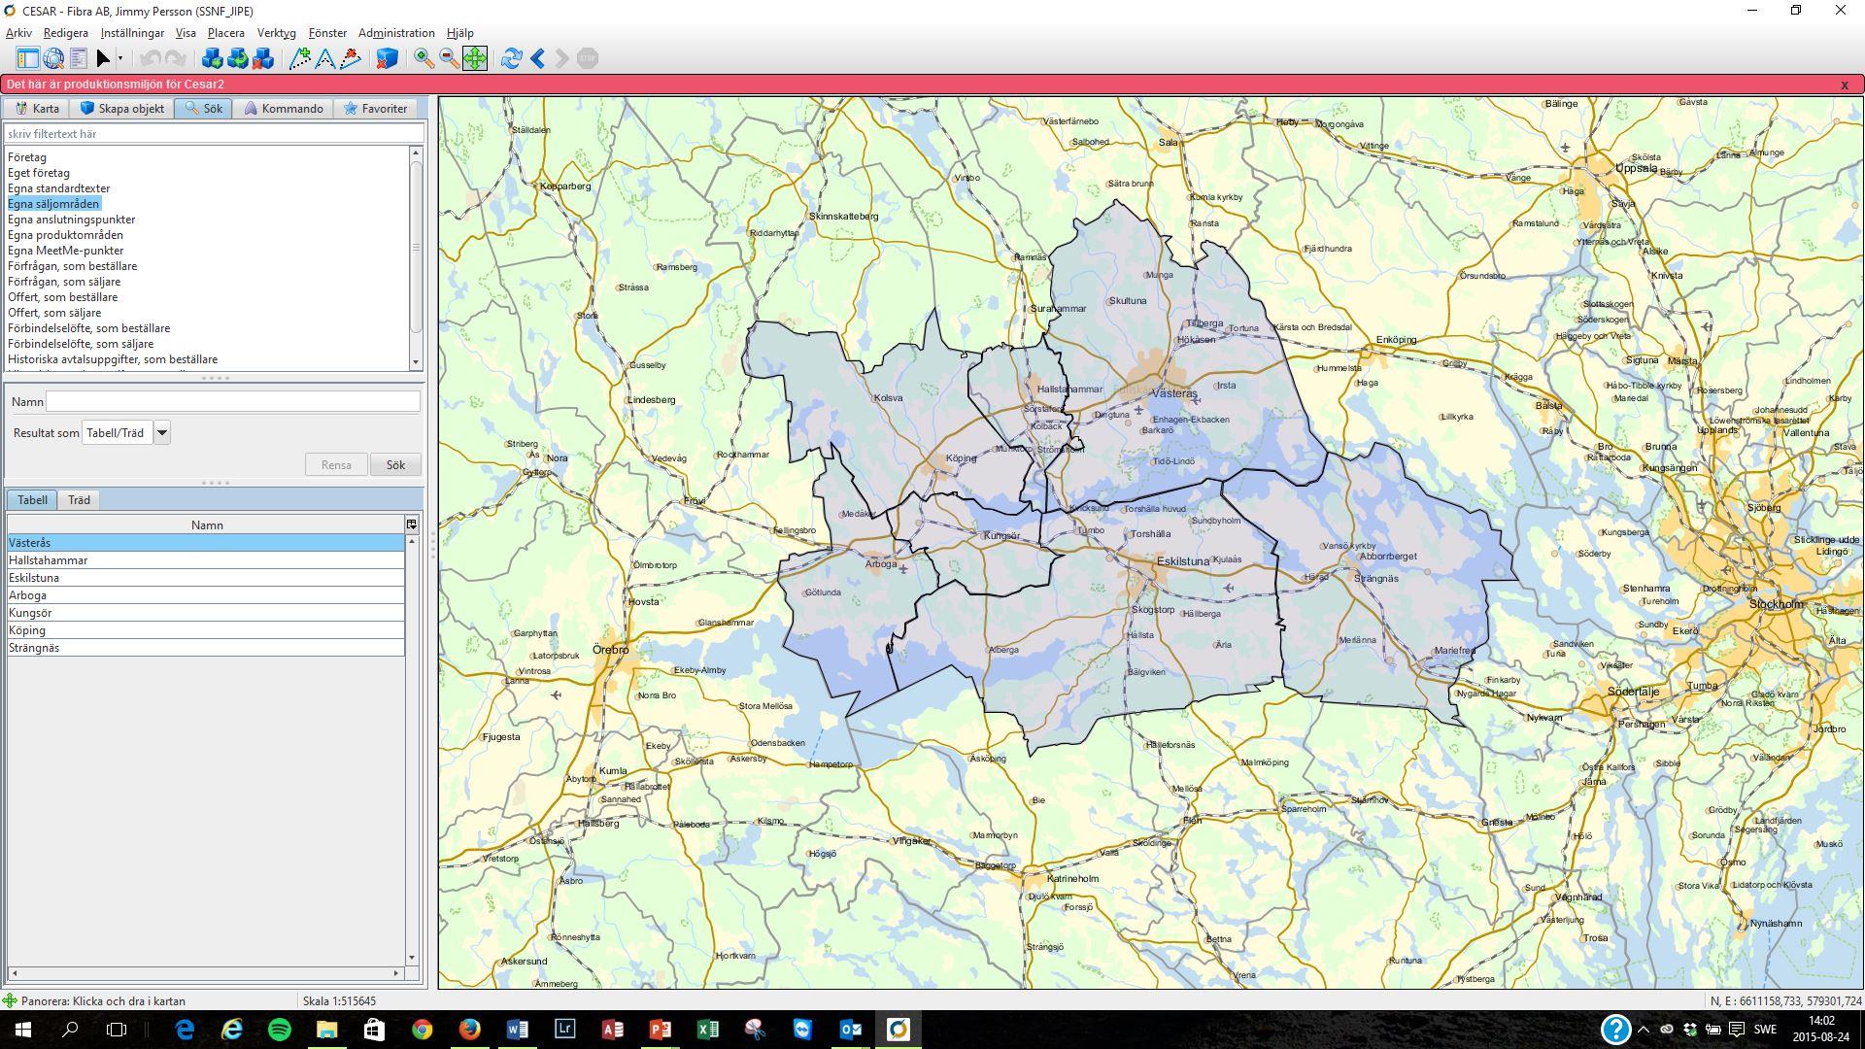Click the update cubes icon with green arrow

pyautogui.click(x=237, y=58)
